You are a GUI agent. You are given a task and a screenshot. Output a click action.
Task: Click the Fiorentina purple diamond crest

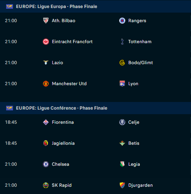coord(46,122)
